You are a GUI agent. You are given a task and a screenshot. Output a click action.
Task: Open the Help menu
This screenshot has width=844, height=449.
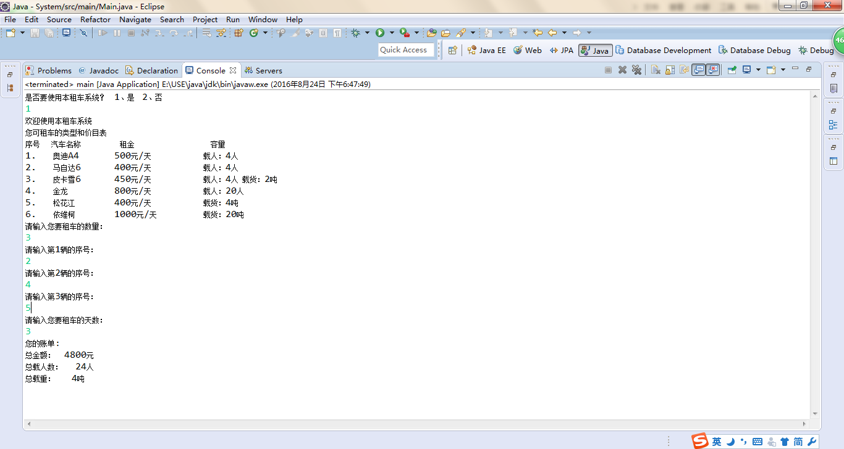[295, 19]
